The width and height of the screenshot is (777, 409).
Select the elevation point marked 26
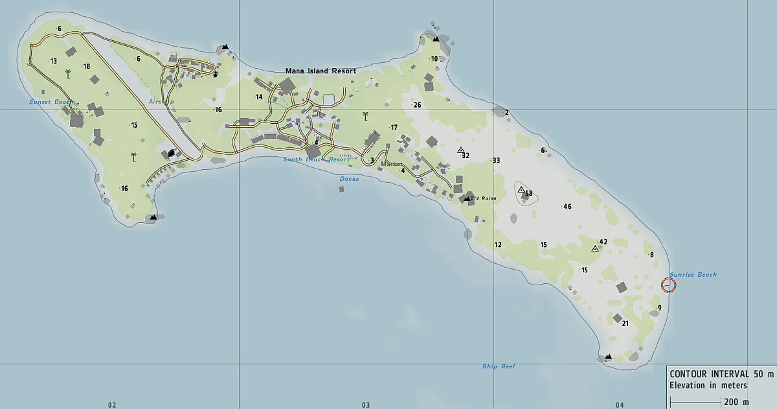point(416,105)
